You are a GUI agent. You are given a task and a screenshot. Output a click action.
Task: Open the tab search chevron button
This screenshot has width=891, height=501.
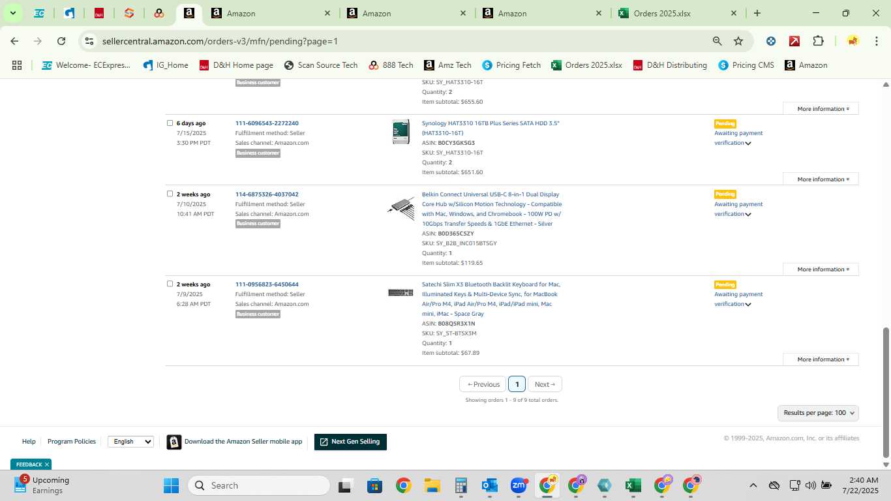click(x=12, y=13)
